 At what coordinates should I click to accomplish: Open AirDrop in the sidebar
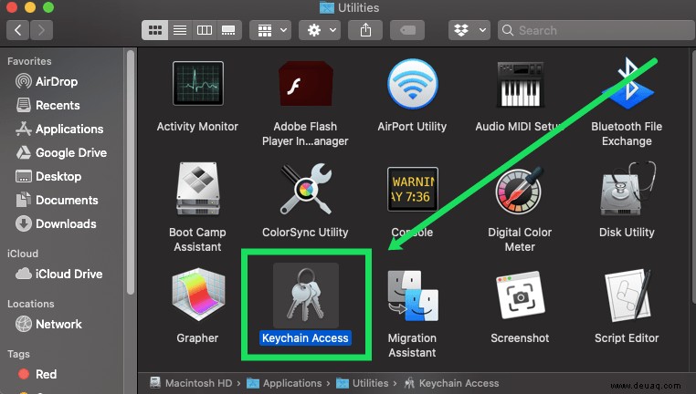point(47,81)
